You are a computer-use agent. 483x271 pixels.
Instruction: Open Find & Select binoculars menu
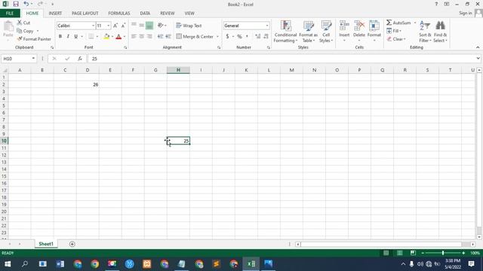click(440, 32)
